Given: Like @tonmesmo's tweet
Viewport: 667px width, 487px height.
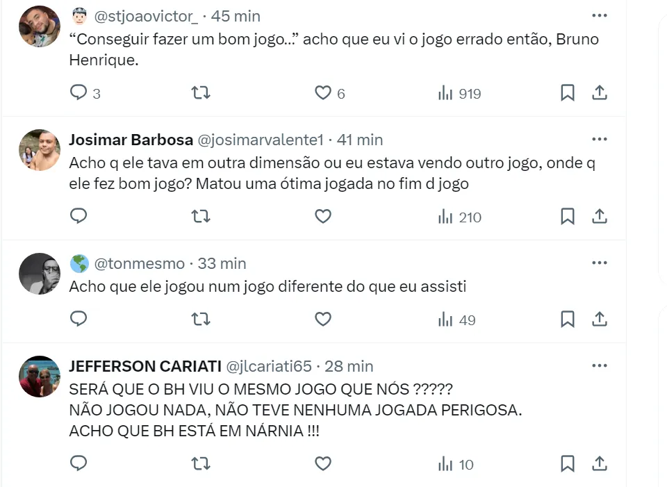Looking at the screenshot, I should point(323,320).
